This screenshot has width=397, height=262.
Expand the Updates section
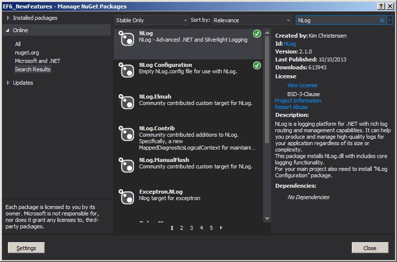(x=8, y=83)
